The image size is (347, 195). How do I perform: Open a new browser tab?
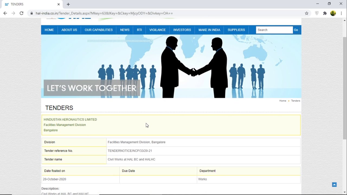pos(68,4)
